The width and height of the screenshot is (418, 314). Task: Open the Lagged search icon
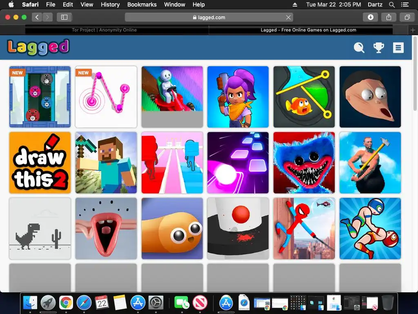point(359,48)
